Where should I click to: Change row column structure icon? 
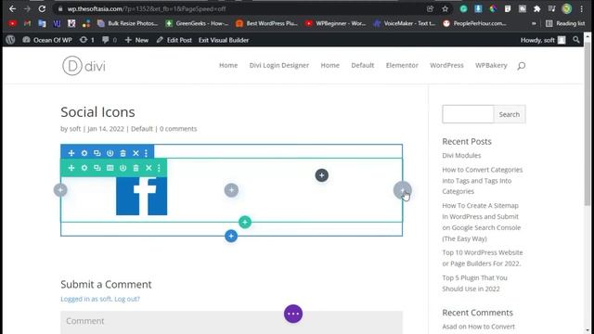pyautogui.click(x=110, y=168)
